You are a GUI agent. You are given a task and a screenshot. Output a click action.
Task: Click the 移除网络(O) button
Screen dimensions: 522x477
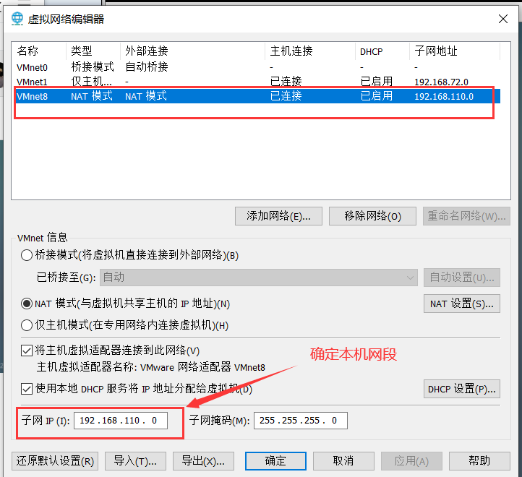coord(372,216)
